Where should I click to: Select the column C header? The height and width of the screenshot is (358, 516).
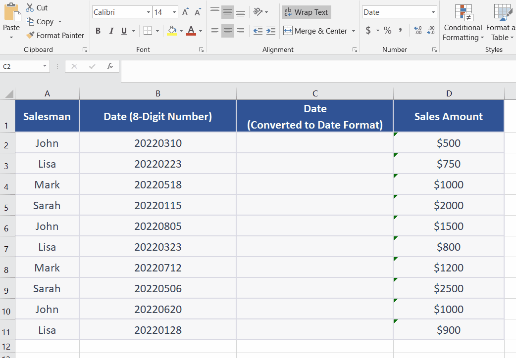315,93
